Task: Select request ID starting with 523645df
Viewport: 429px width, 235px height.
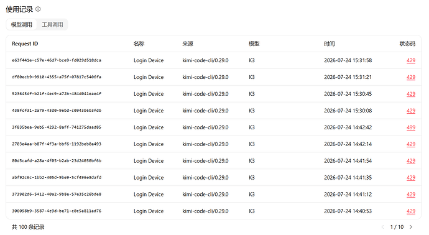Action: tap(57, 93)
